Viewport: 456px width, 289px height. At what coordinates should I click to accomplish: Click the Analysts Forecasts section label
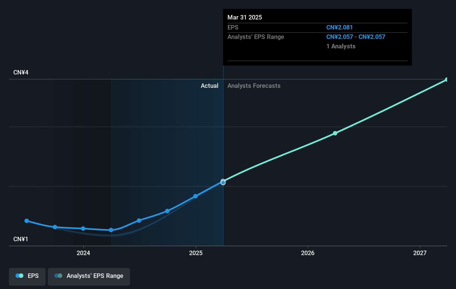click(254, 86)
